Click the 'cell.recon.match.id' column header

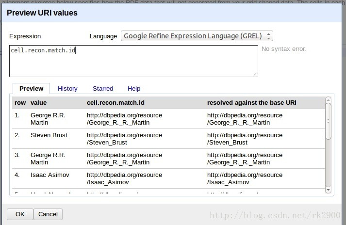point(115,103)
